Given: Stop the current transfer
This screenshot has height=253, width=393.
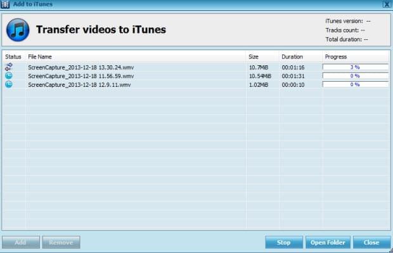Looking at the screenshot, I should click(x=284, y=242).
